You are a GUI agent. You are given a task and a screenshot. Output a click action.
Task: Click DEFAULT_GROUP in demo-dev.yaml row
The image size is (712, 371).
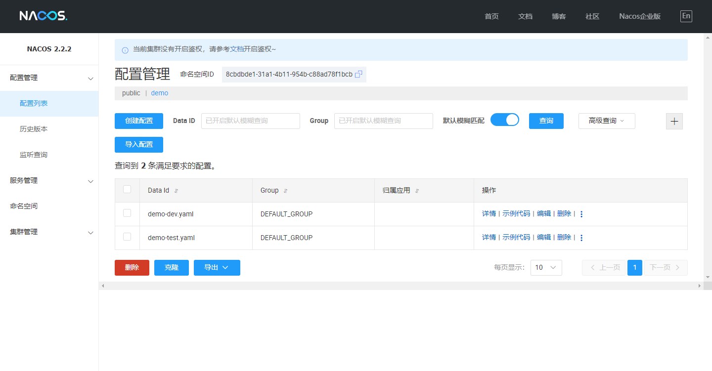[286, 214]
